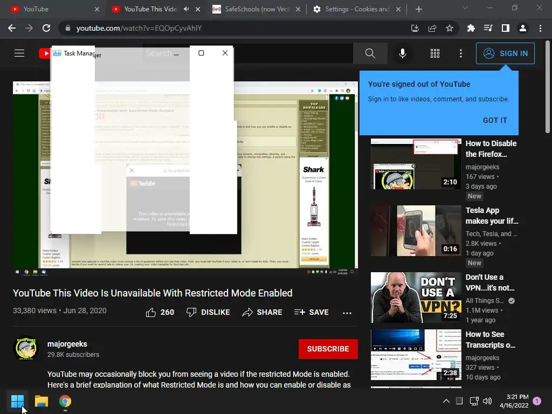
Task: Open more actions ellipsis below video
Action: 347,313
